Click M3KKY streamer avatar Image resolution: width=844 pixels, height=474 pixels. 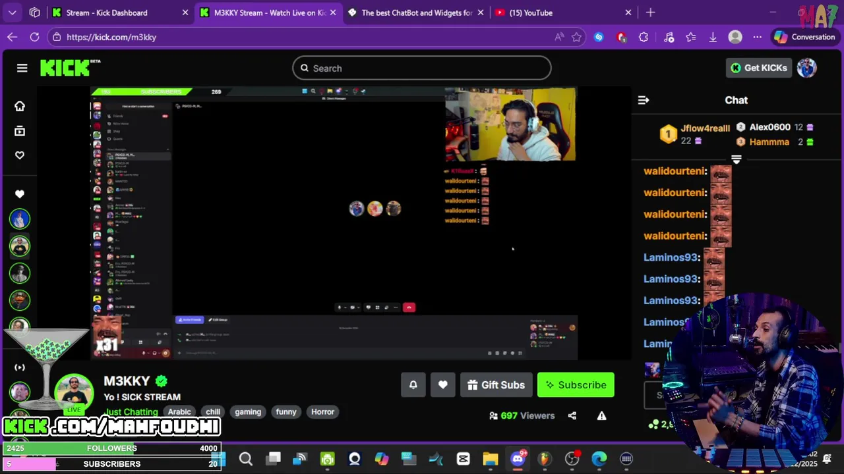click(x=73, y=393)
